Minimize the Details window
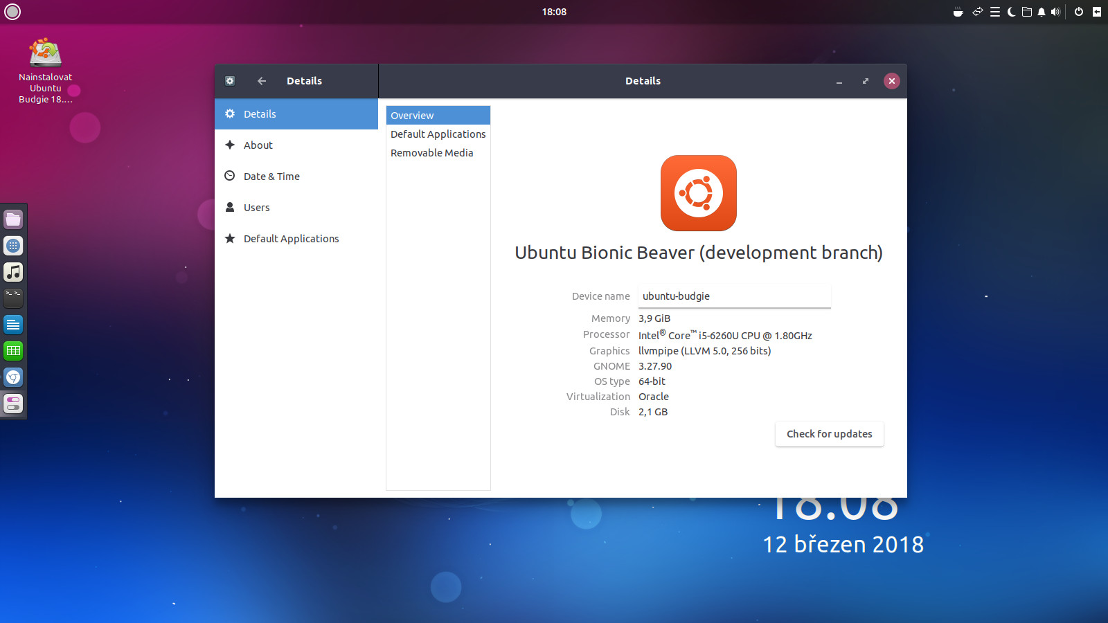Image resolution: width=1108 pixels, height=623 pixels. tap(839, 81)
